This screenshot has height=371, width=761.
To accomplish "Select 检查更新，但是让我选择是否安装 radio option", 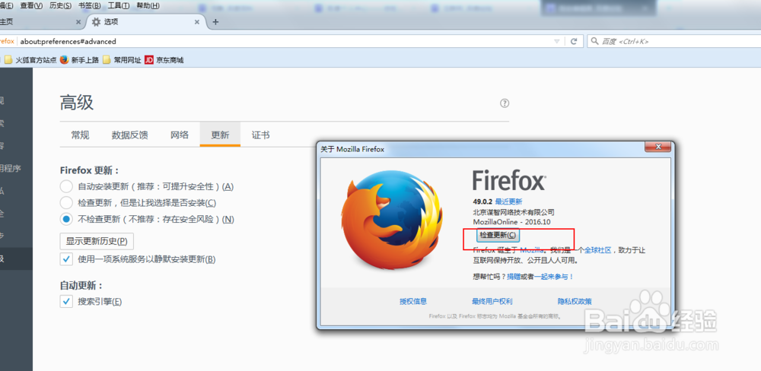I will pyautogui.click(x=66, y=203).
